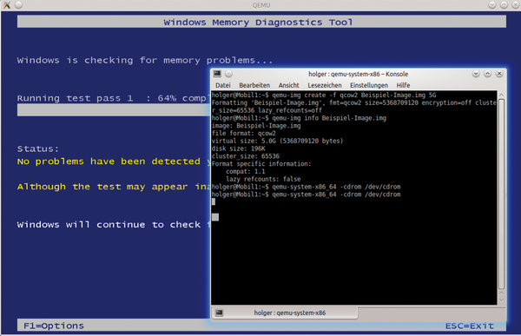
Task: Click 'Windows is checking for memory problems...' text
Action: point(145,60)
